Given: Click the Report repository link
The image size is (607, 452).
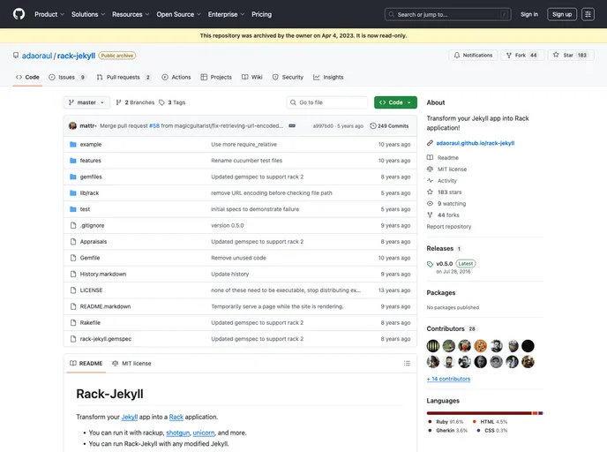Looking at the screenshot, I should 449,227.
